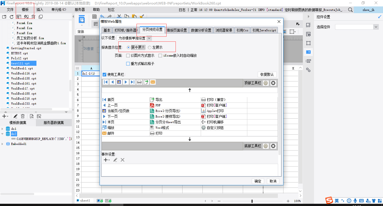Image resolution: width=383 pixels, height=206 pixels.
Task: Click the X icon beside 顶部工具栏
Action: (x=273, y=83)
